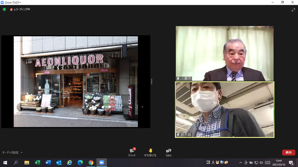Viewport: 298px width, 167px height.
Task: Click the 小島 name label
Action: point(184,78)
